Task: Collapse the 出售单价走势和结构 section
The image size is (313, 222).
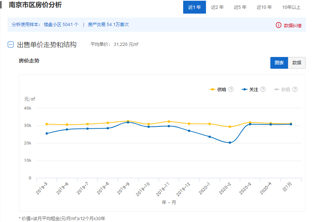Action: (11, 45)
